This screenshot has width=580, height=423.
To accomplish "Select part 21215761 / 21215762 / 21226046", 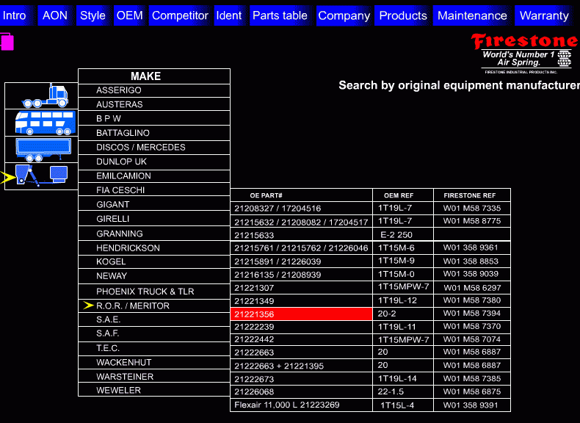I will point(301,248).
